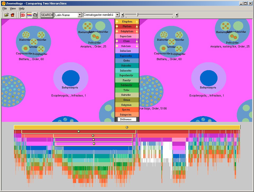This screenshot has width=254, height=192.
Task: Click the Endopterygota circle in left view
Action: point(71,78)
